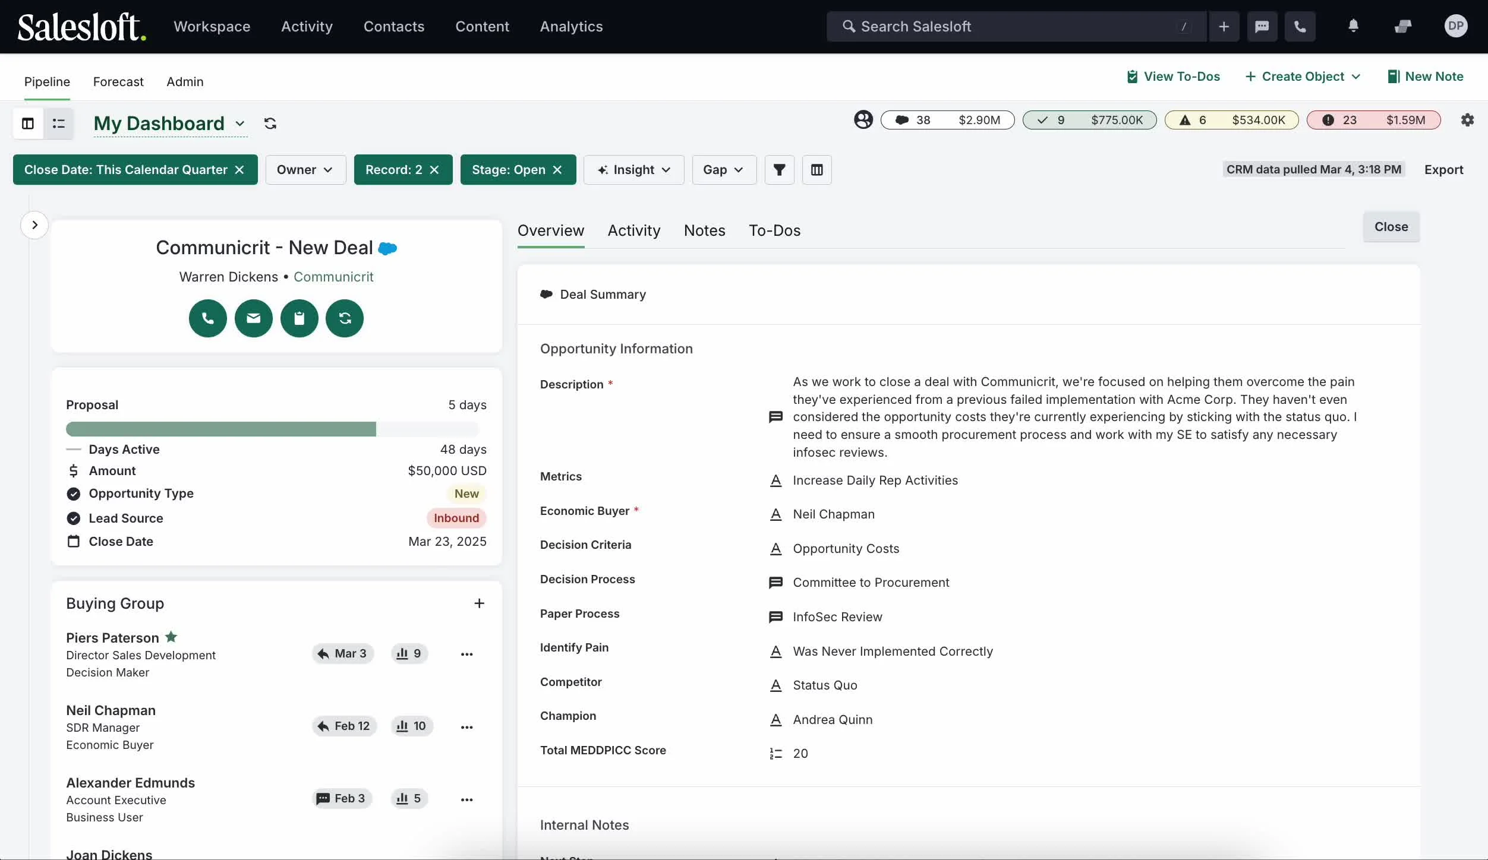Refresh the dashboard with the sync icon
Viewport: 1488px width, 860px height.
pos(270,123)
